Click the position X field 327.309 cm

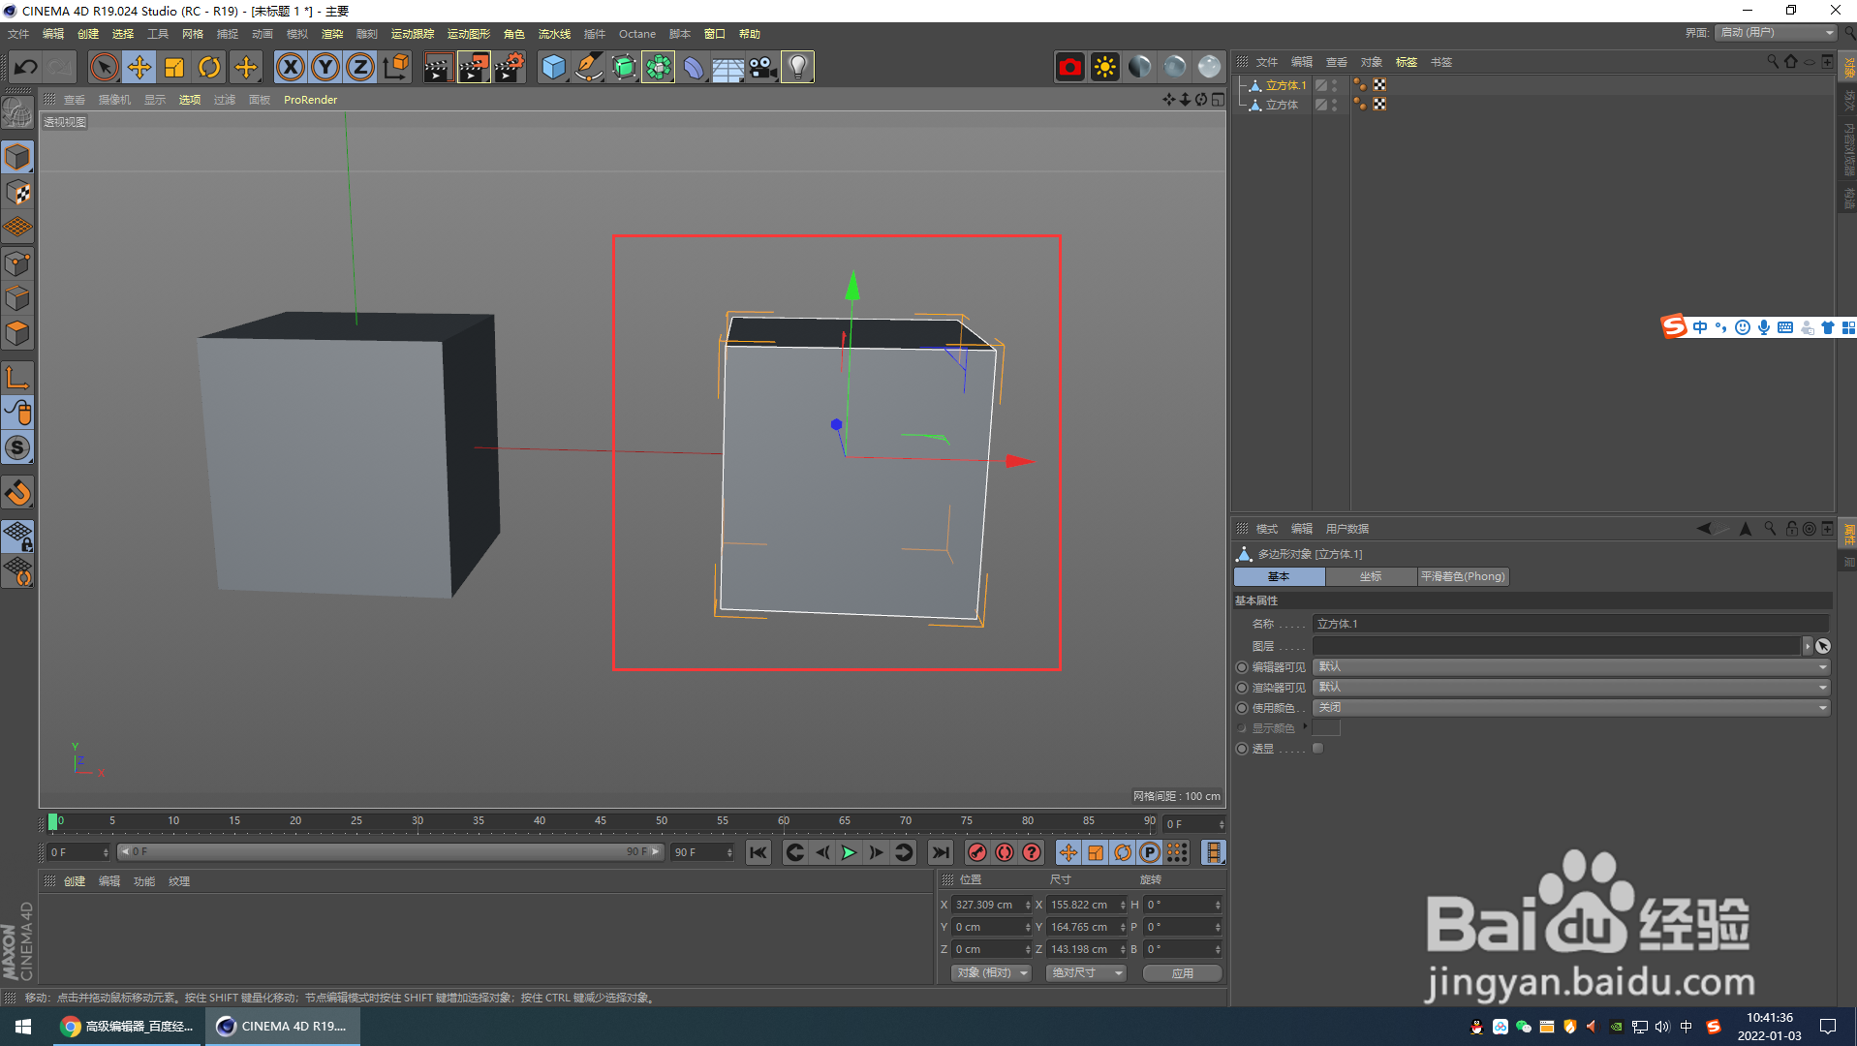tap(986, 905)
